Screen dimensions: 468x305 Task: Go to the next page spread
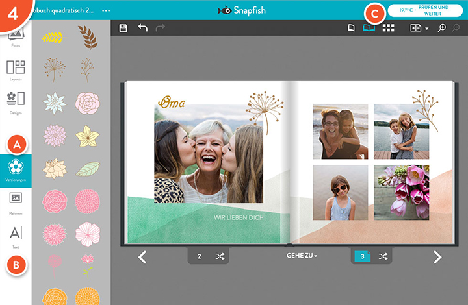[437, 257]
